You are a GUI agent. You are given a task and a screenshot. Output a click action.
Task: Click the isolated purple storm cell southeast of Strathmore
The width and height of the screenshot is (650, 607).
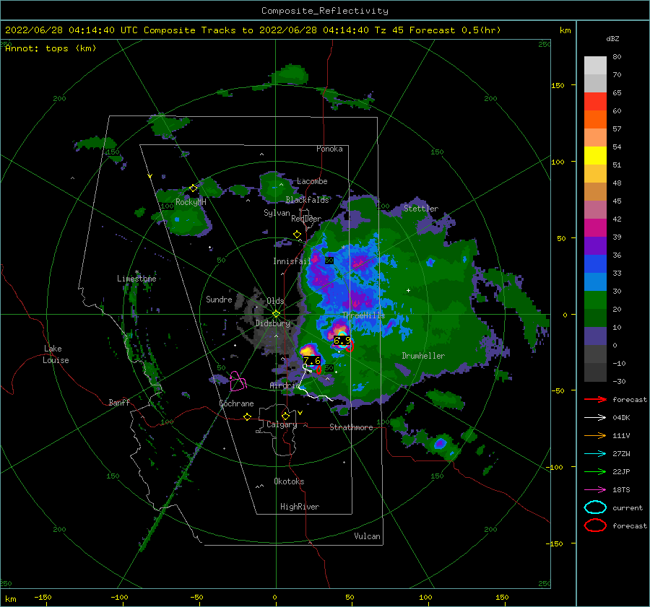click(441, 444)
